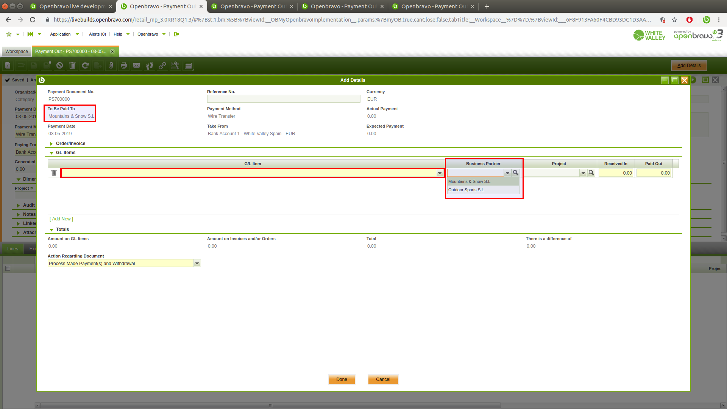Collapse the Totals section
Image resolution: width=727 pixels, height=409 pixels.
click(51, 230)
